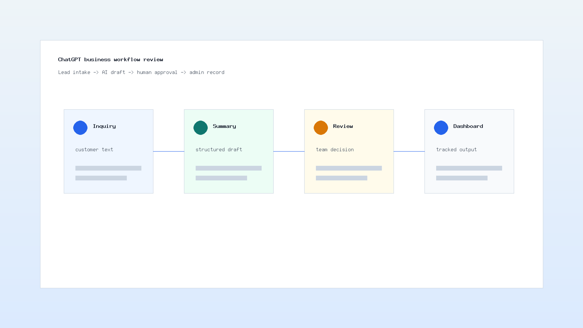This screenshot has height=328, width=583.
Task: Select the Inquiry card title
Action: click(104, 126)
